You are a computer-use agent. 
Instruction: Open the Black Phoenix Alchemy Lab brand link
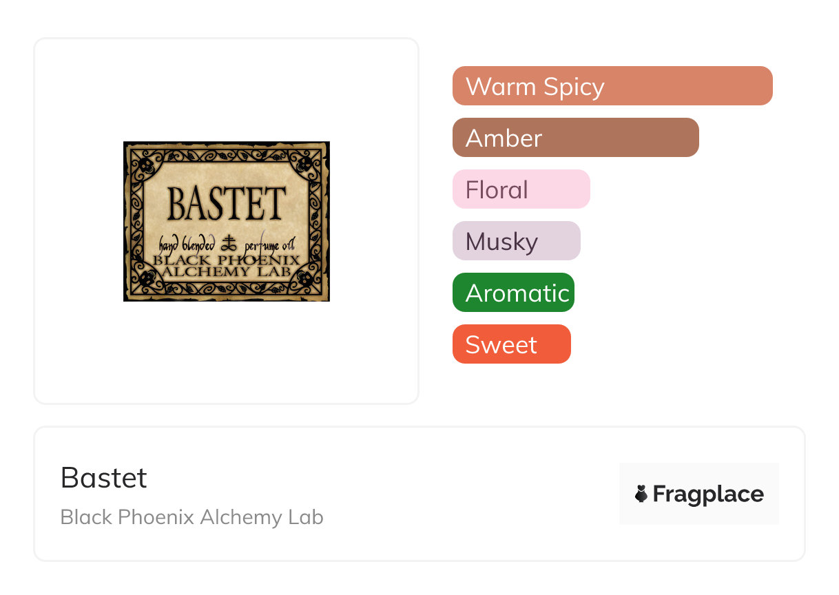pyautogui.click(x=191, y=517)
